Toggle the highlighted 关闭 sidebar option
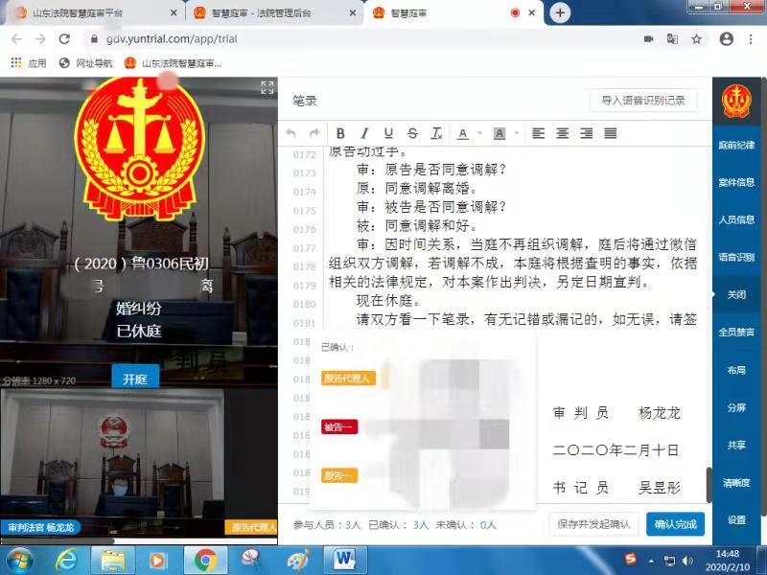 [x=734, y=294]
